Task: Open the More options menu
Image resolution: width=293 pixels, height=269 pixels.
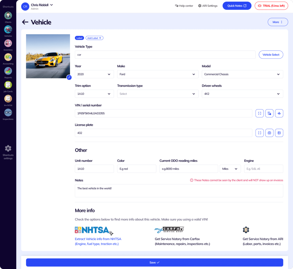Action: pyautogui.click(x=278, y=22)
